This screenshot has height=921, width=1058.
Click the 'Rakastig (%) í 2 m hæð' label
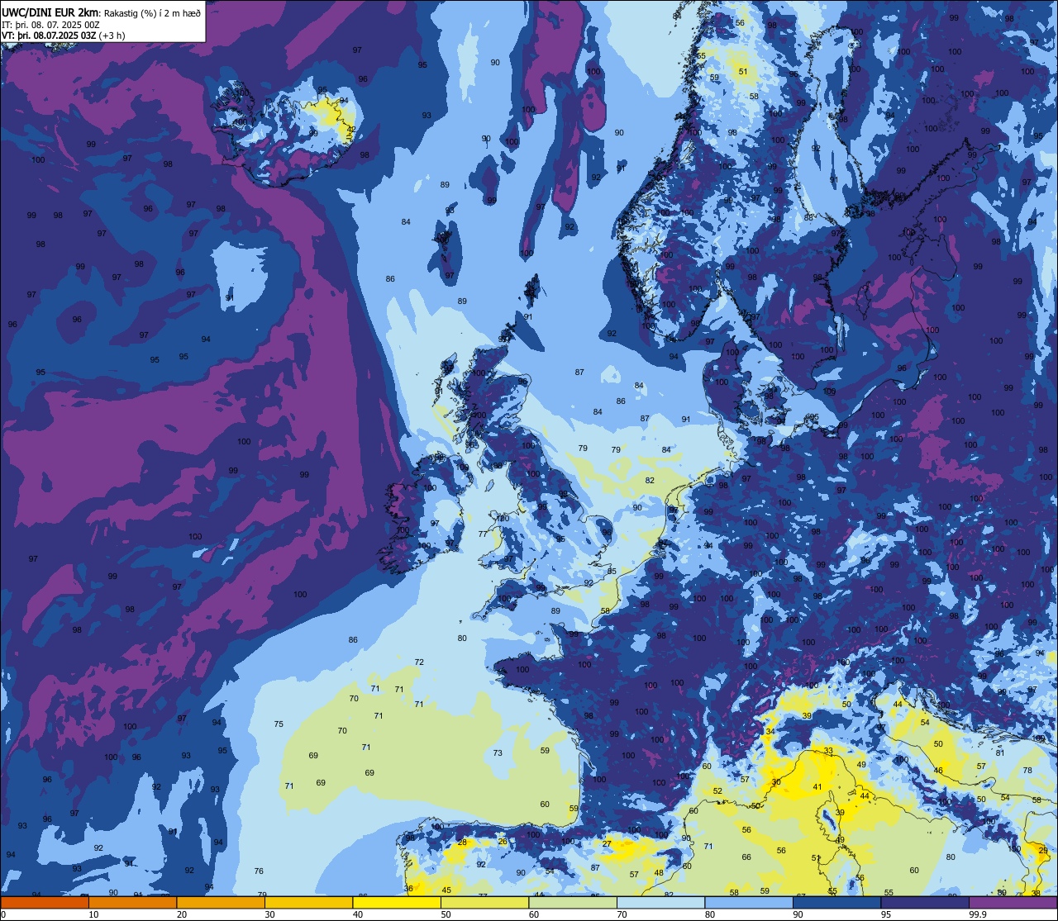click(152, 12)
